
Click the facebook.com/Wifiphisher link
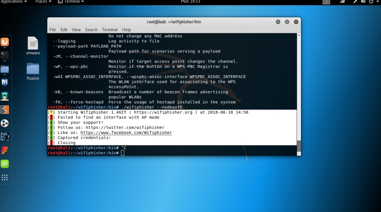[x=126, y=132]
